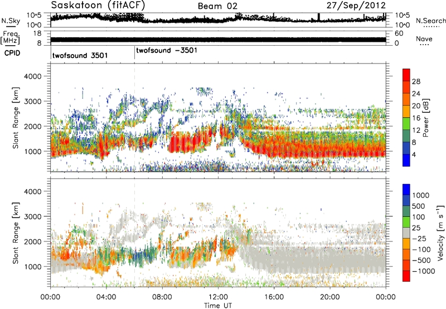The image size is (446, 309).
Task: Click the dashed CPID change line in power panel
Action: (x=134, y=117)
